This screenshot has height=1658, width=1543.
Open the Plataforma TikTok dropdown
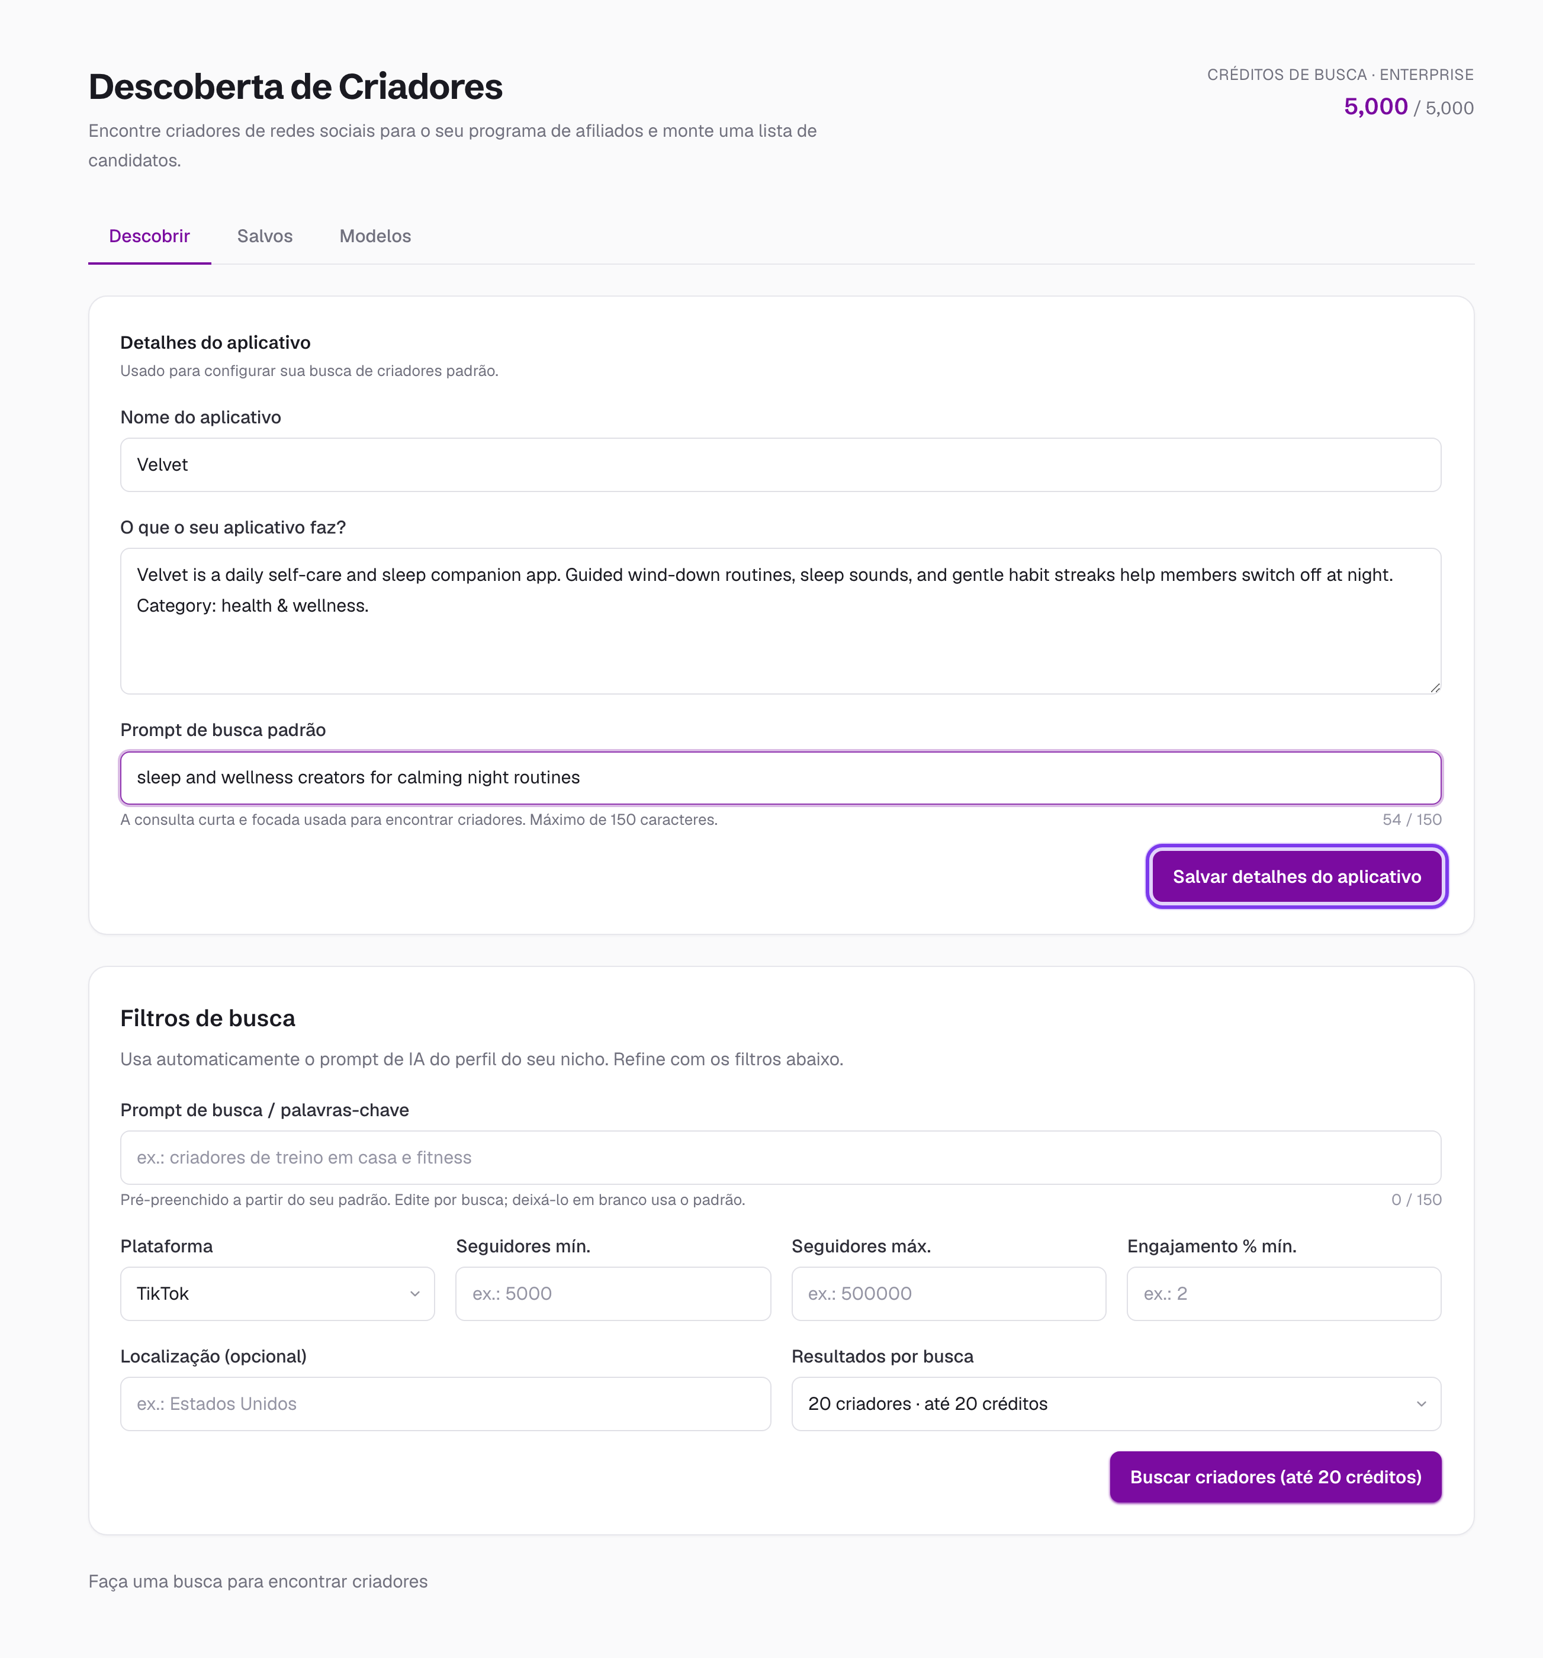tap(277, 1294)
